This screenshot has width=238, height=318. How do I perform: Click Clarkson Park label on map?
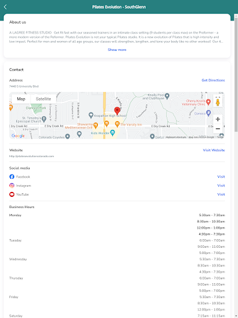click(x=36, y=108)
